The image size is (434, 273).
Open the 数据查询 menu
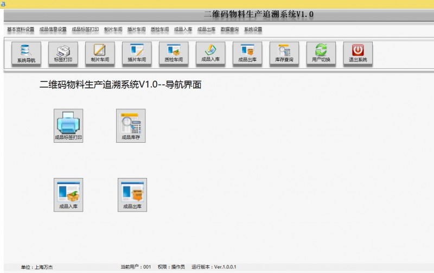tap(229, 29)
